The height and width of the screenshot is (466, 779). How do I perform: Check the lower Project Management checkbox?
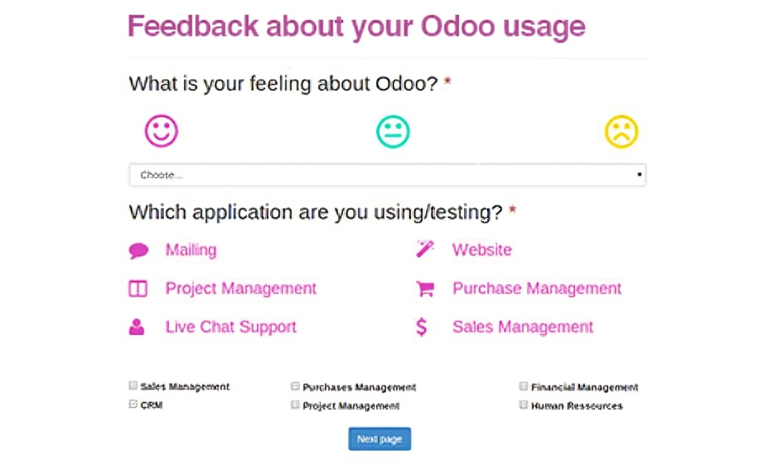tap(295, 405)
